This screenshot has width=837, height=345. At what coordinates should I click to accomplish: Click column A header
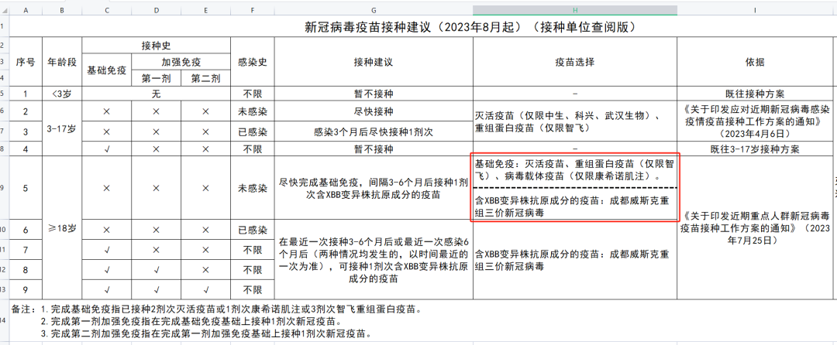26,10
